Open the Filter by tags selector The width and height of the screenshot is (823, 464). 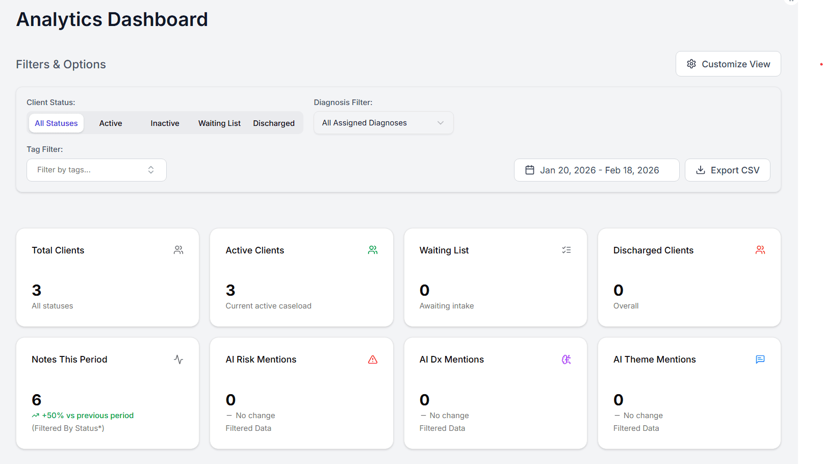click(96, 170)
